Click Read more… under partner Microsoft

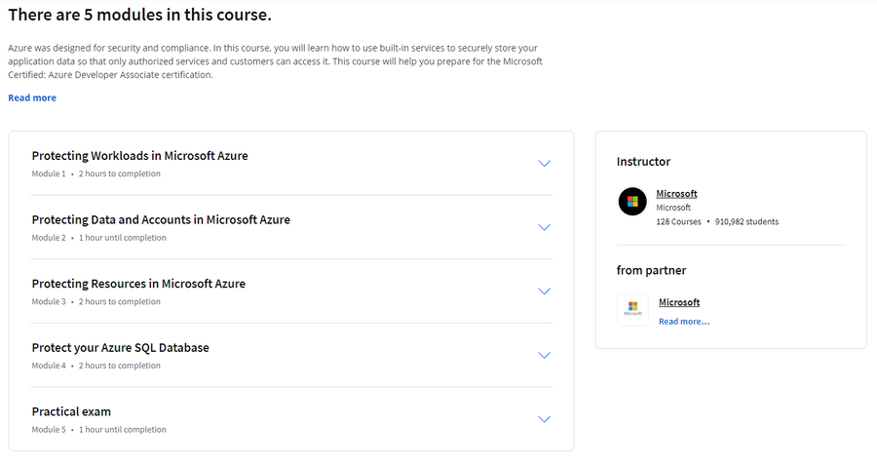684,321
